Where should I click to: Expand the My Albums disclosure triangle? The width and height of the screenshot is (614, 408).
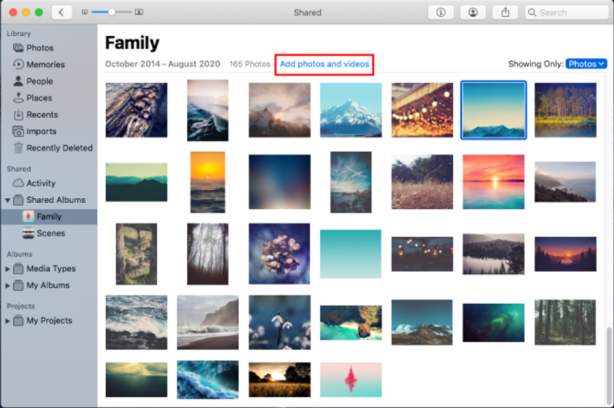(x=8, y=286)
